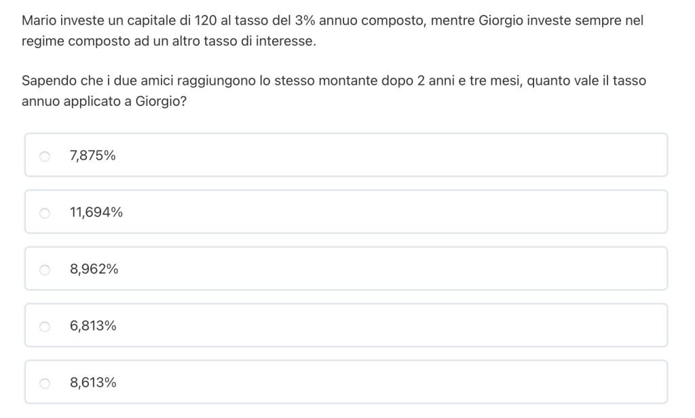Click the "8,613%" answer text
This screenshot has height=418, width=695.
pyautogui.click(x=93, y=383)
